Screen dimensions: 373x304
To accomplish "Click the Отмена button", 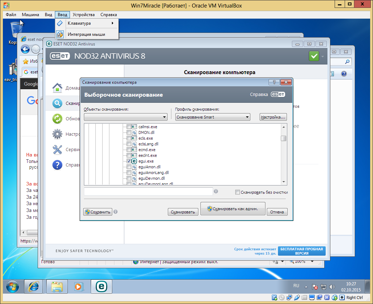I will coord(277,212).
